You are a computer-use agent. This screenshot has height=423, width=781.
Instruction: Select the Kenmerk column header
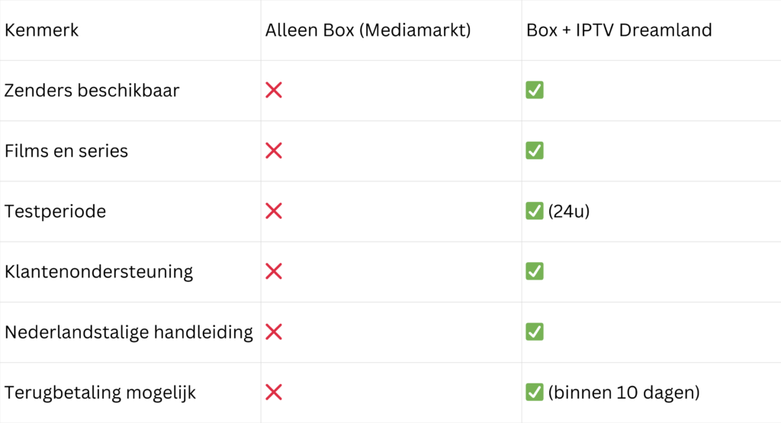(42, 30)
